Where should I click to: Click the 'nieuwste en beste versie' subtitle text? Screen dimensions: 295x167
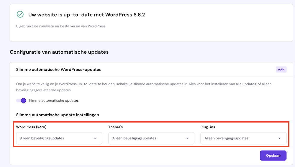tap(60, 26)
